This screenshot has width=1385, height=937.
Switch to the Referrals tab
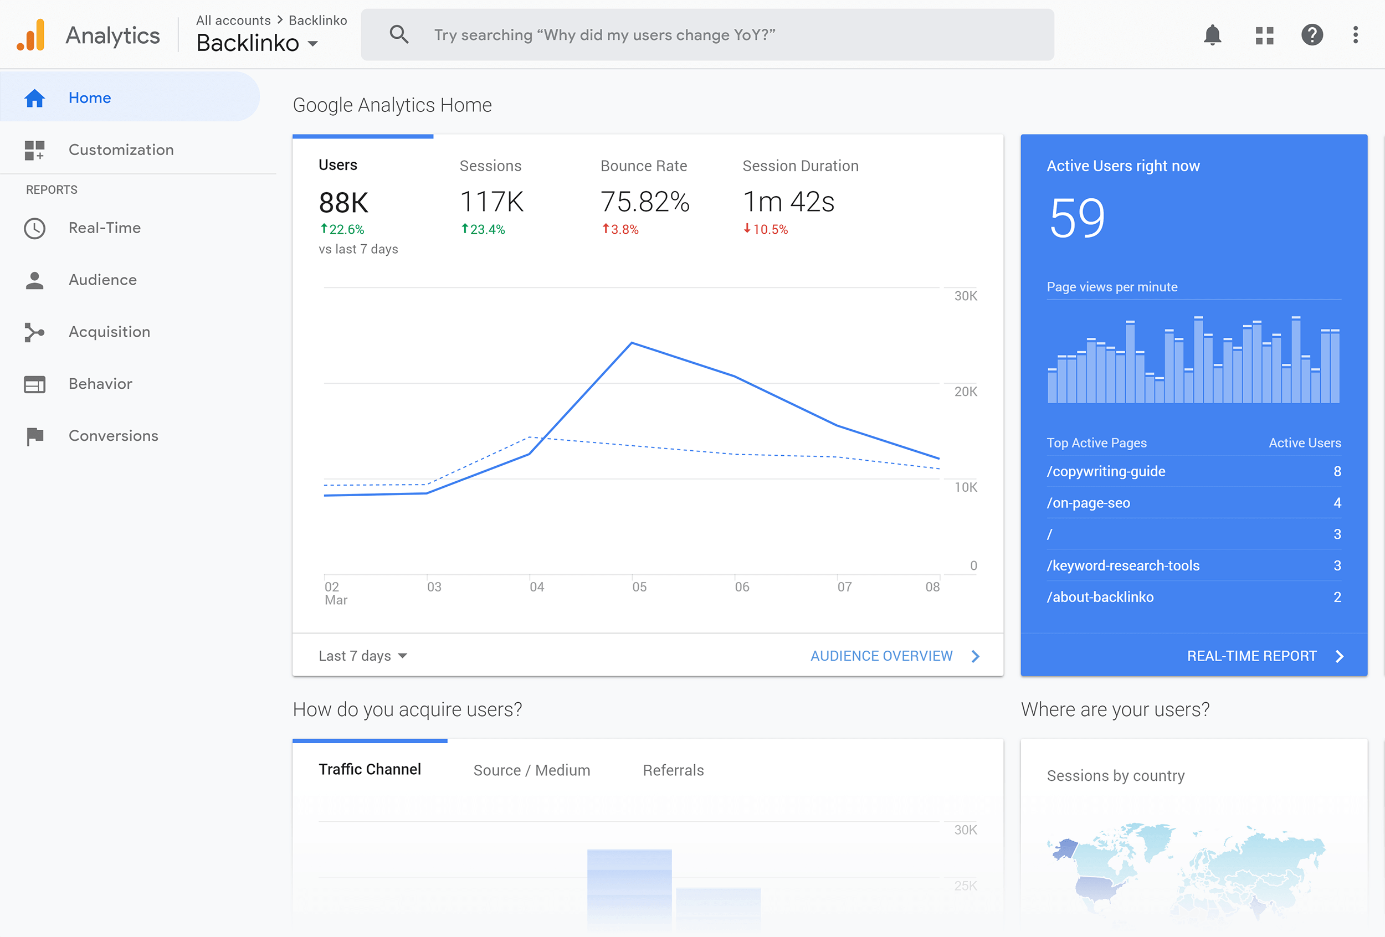tap(674, 770)
